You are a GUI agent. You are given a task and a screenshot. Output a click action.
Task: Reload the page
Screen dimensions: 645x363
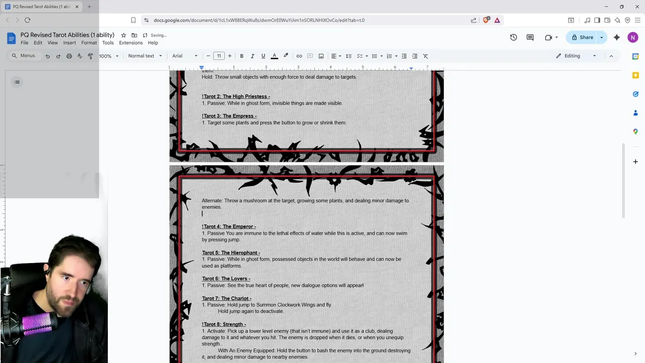27,20
